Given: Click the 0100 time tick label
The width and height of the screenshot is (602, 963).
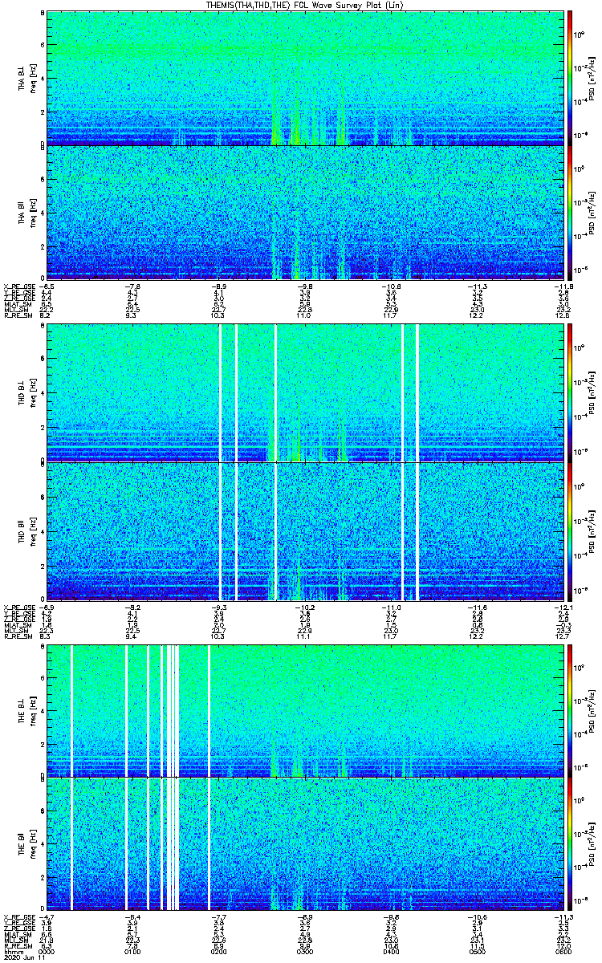Looking at the screenshot, I should 132,951.
